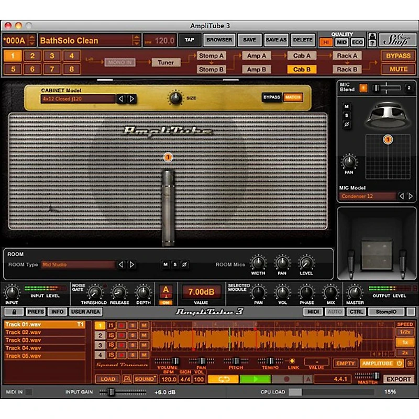Solo track 2 in the Speed Trainer
The width and height of the screenshot is (419, 419).
(x=133, y=335)
